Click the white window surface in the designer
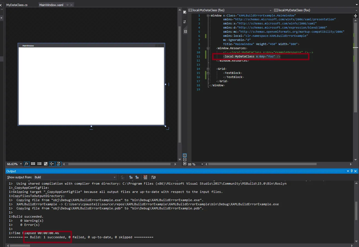This screenshot has height=247, width=359. click(x=91, y=86)
